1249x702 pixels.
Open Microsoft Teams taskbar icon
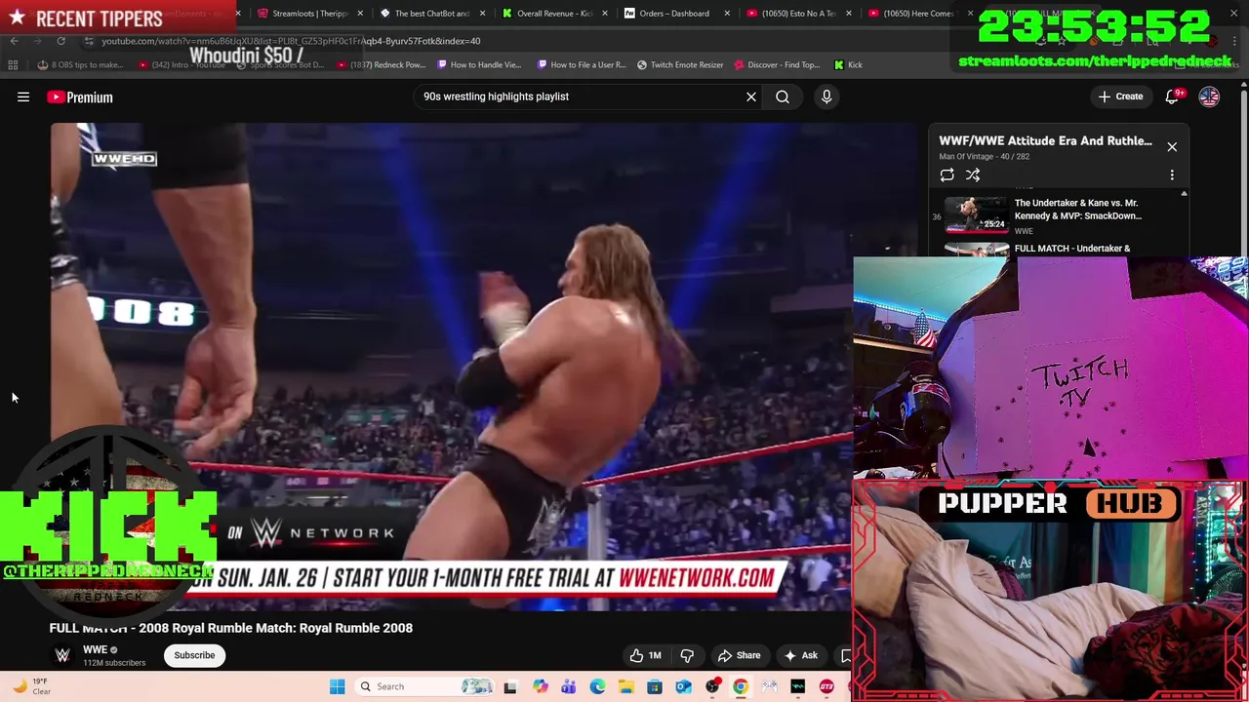[568, 686]
